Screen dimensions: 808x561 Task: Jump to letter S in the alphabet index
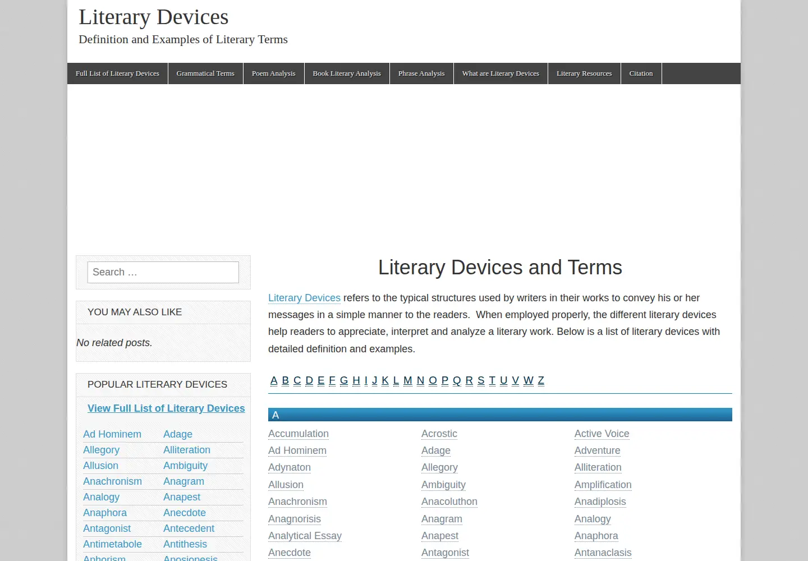(481, 380)
